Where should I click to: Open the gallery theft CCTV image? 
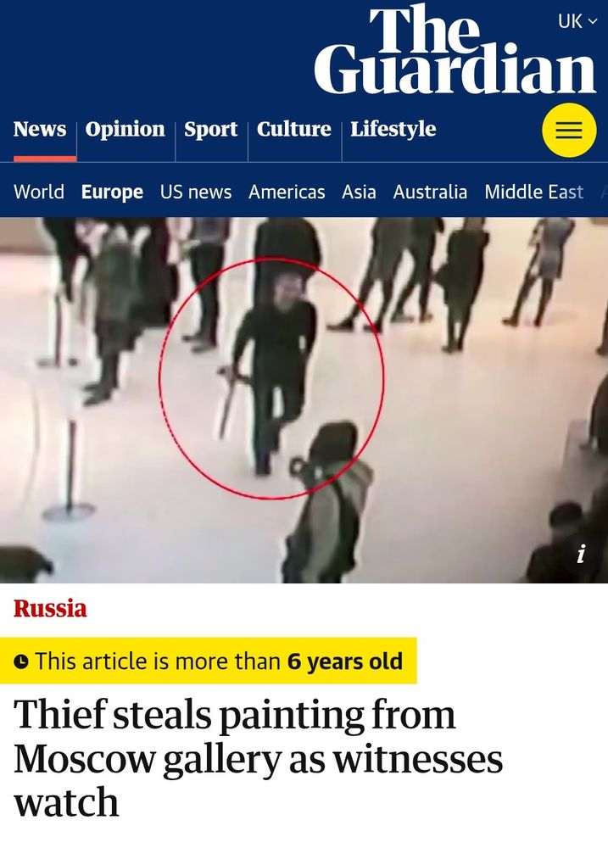tap(304, 400)
